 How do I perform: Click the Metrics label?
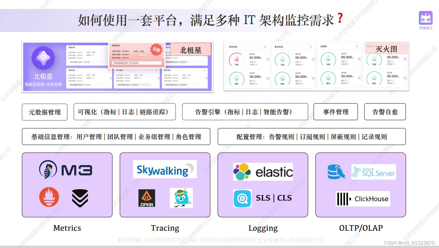coord(67,228)
